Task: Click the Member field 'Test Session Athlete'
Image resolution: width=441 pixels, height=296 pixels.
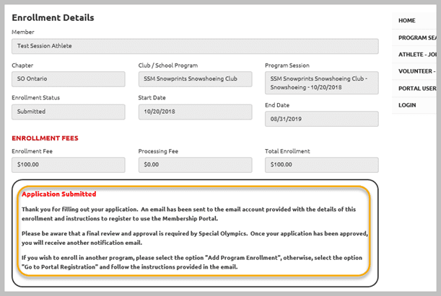Action: [195, 46]
